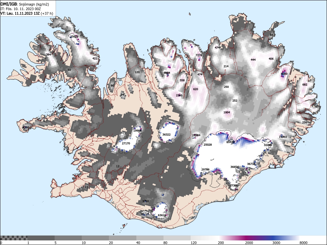Image resolution: width=327 pixels, height=245 pixels.
Task: Click the snow value 7276
Action: (199, 55)
